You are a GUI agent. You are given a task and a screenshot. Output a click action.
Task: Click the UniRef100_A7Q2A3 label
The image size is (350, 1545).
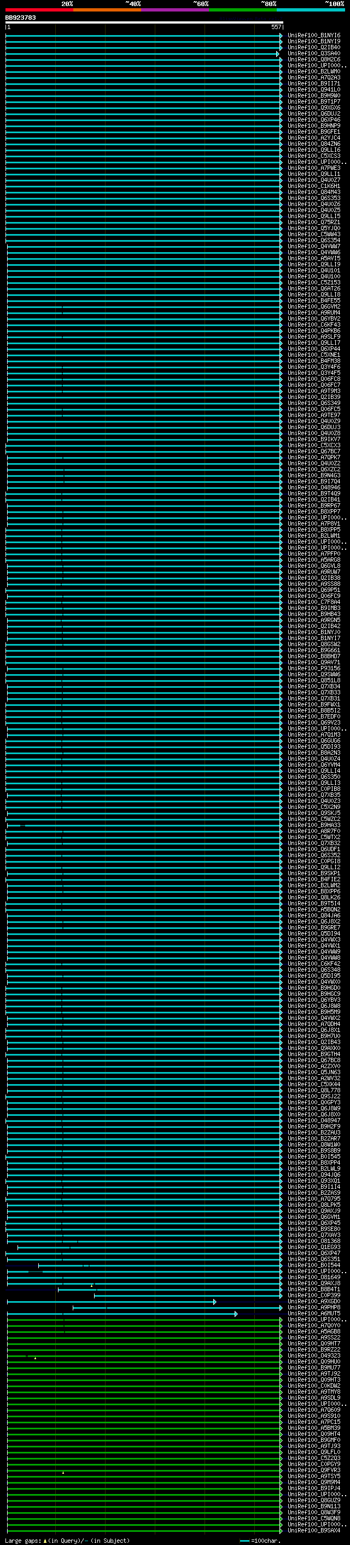point(313,77)
